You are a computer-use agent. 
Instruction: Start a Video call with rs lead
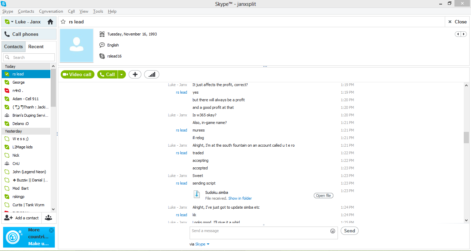coord(78,74)
